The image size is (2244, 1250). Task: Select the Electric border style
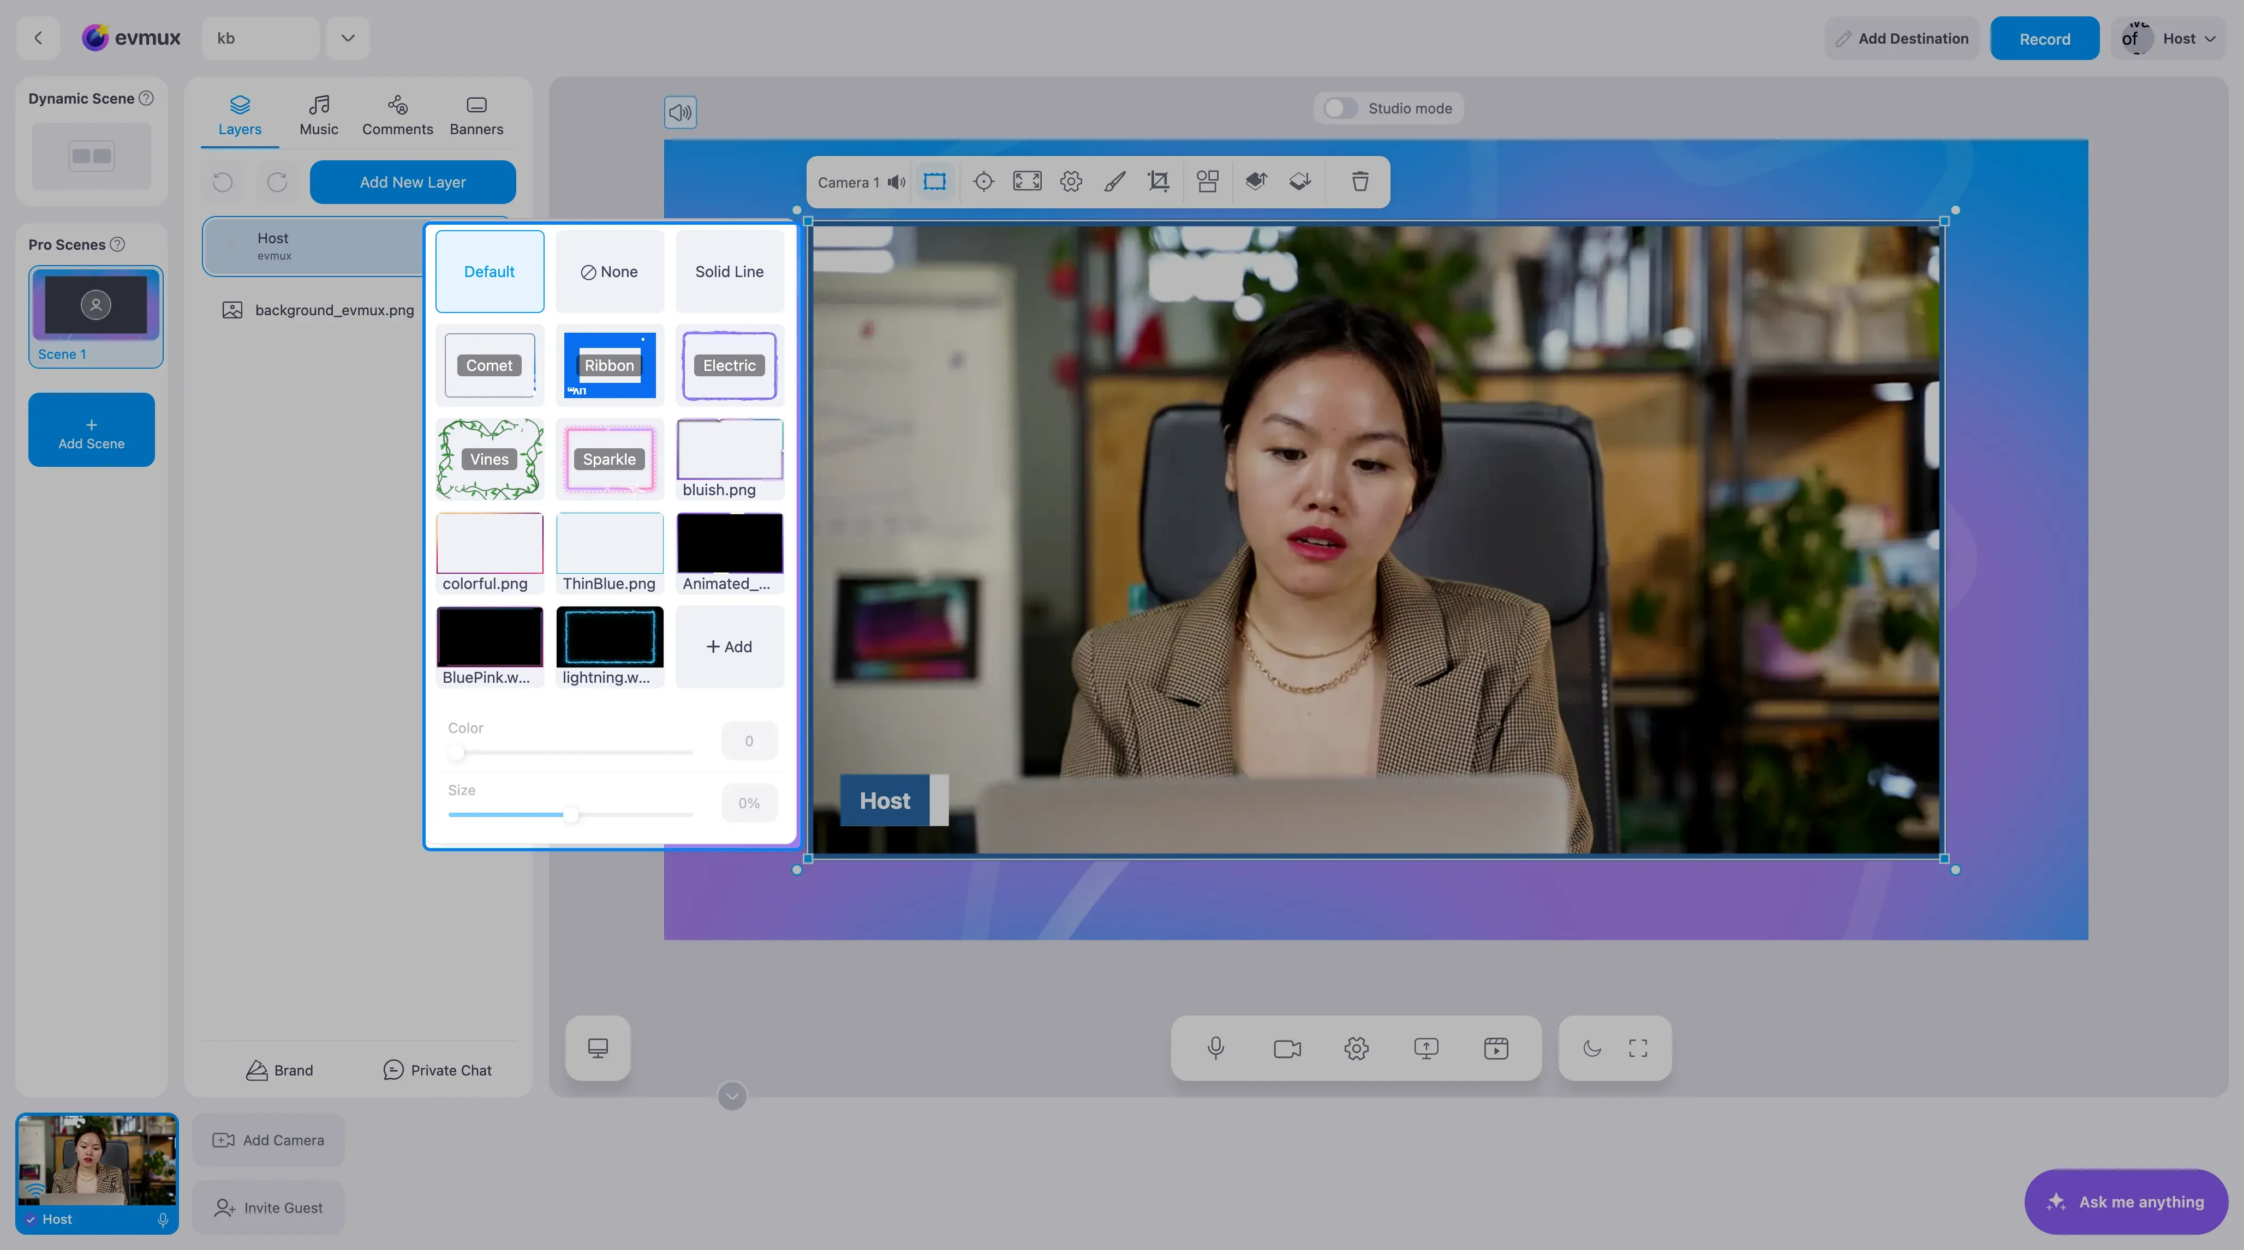730,365
